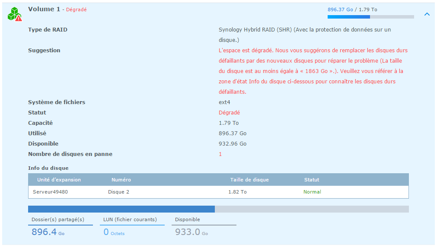Click the Volume 1 usage bar at top
The height and width of the screenshot is (251, 437).
point(371,17)
